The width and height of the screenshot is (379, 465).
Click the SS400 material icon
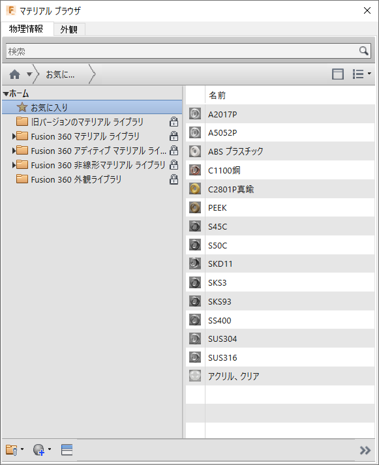(x=195, y=320)
